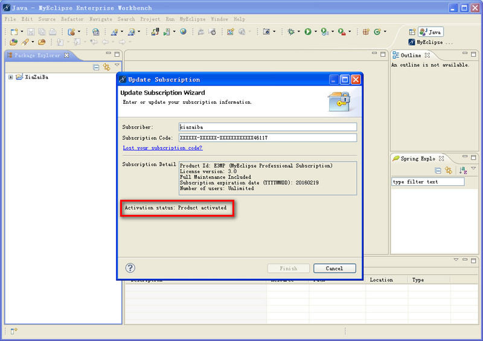This screenshot has width=483, height=341.
Task: Click the Subscriber input field
Action: pos(267,127)
